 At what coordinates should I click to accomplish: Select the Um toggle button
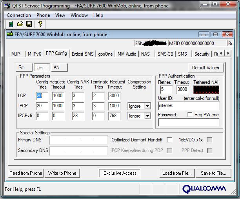(42, 67)
